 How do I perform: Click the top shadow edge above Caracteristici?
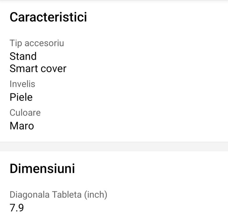coord(114,1)
